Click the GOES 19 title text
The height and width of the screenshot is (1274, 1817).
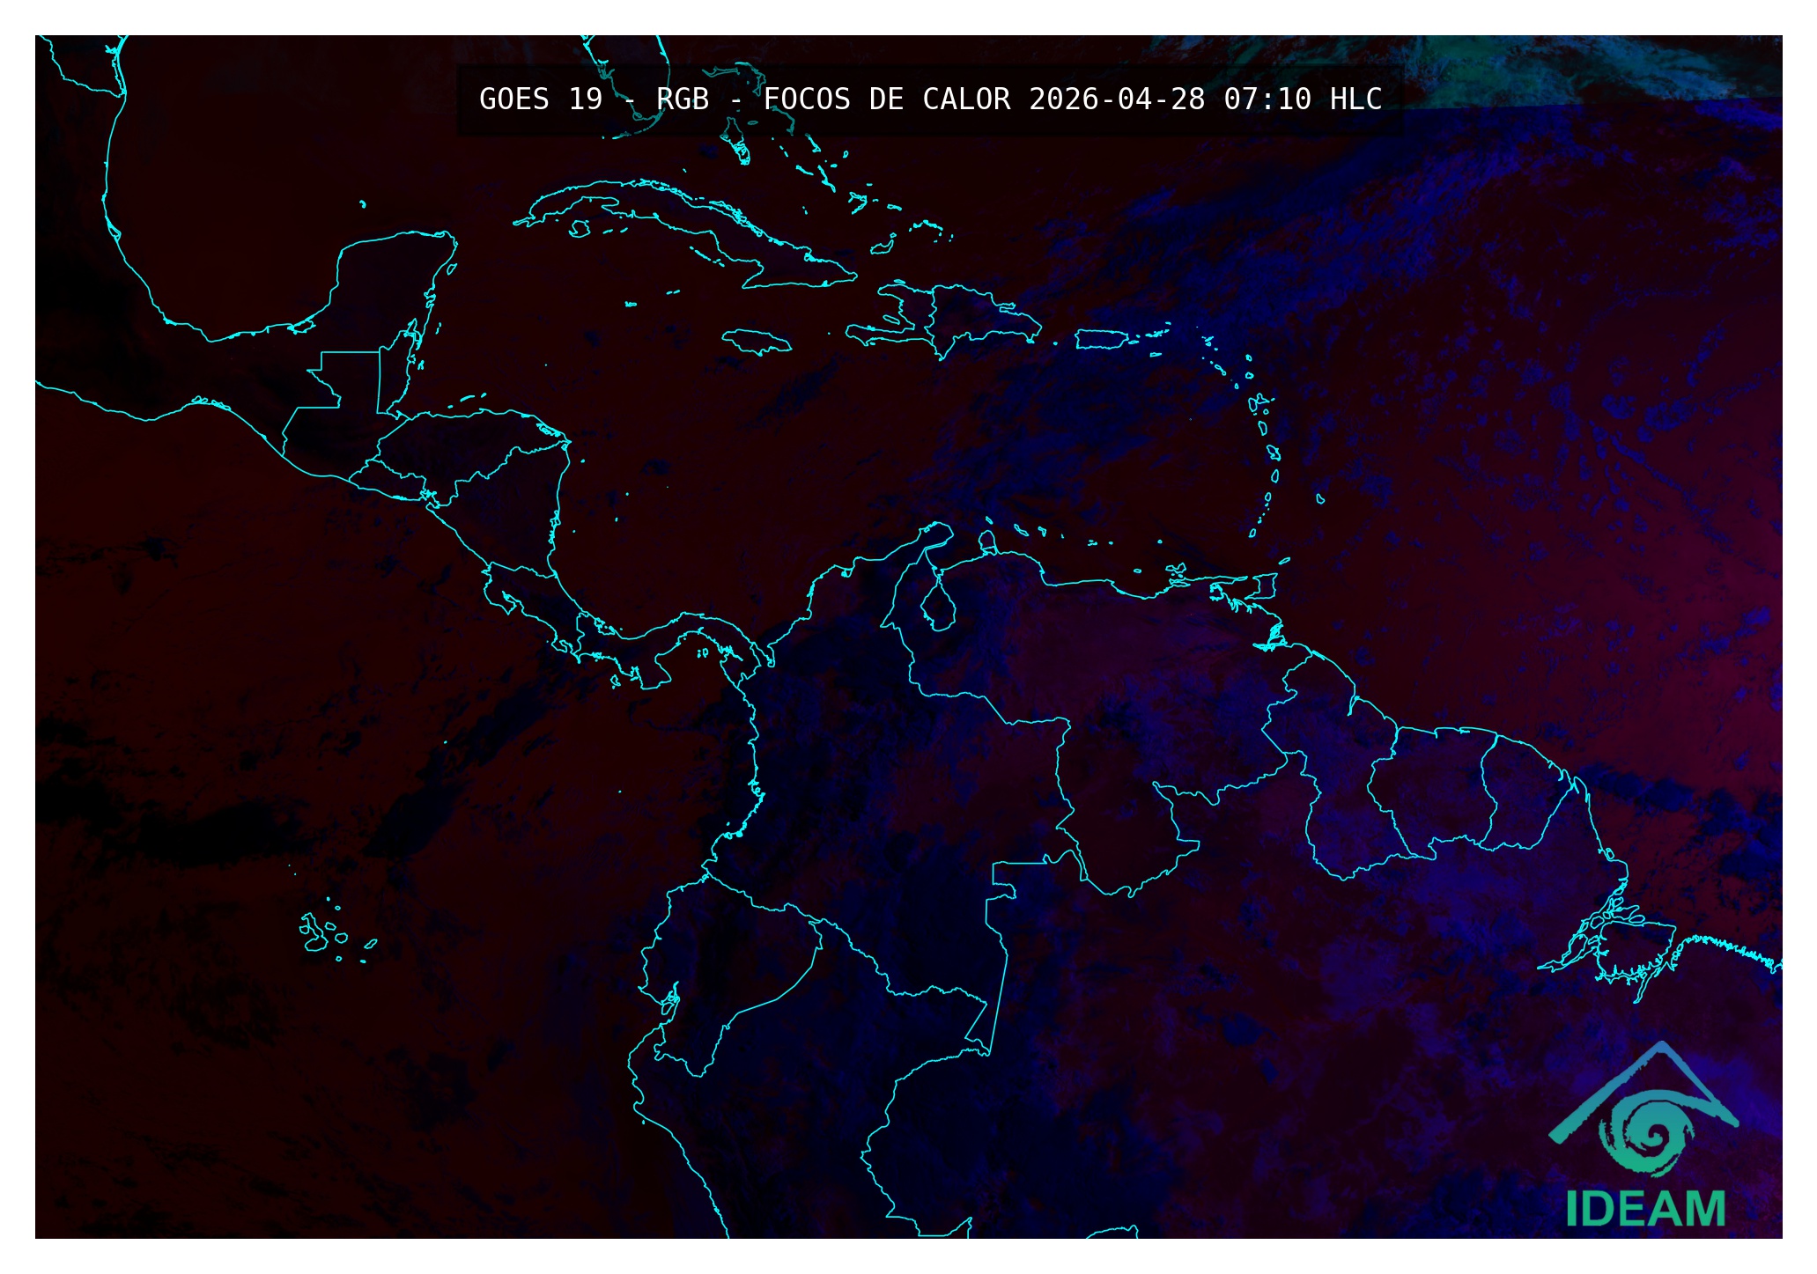click(x=541, y=99)
